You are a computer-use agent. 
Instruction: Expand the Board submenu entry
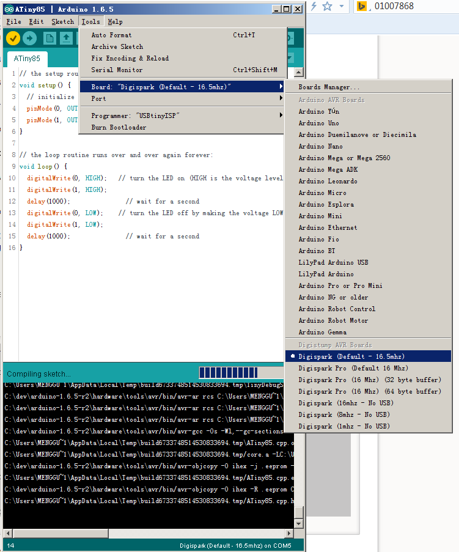point(182,87)
